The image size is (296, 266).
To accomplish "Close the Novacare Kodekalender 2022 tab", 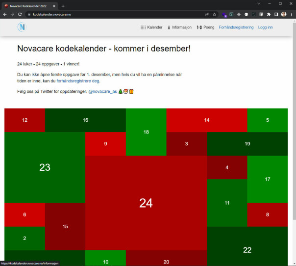I will (x=54, y=6).
